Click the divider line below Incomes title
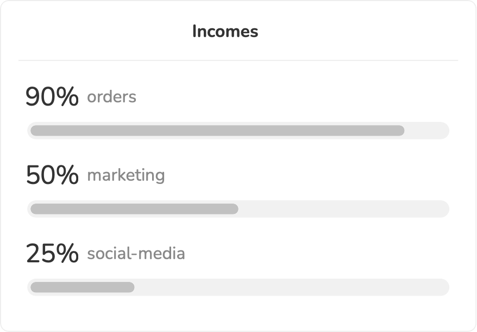477x332 pixels. [x=238, y=60]
